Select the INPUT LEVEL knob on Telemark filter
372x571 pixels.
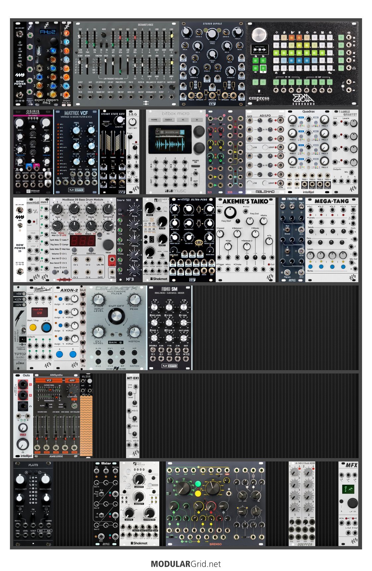(98, 300)
